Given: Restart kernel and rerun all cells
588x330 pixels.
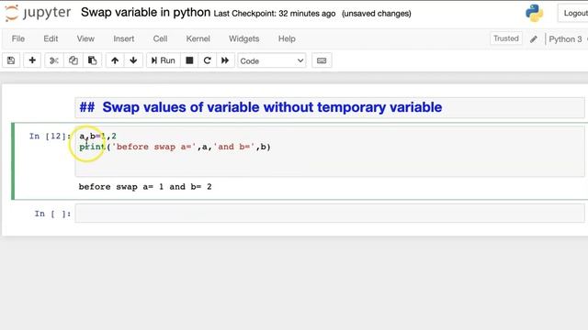Looking at the screenshot, I should tap(225, 60).
